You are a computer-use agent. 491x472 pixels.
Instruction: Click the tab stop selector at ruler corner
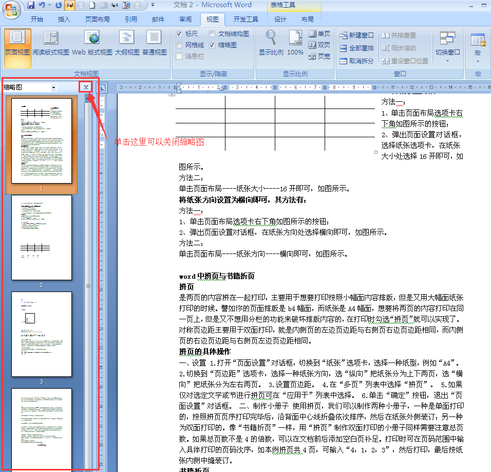[102, 88]
